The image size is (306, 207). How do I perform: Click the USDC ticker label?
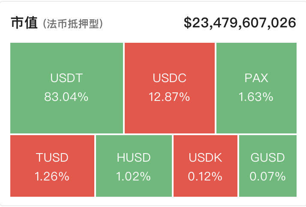click(170, 78)
